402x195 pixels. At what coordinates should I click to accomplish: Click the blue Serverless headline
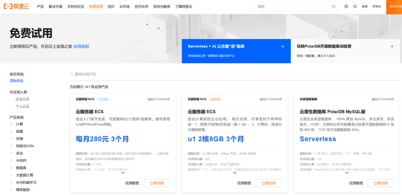318,139
